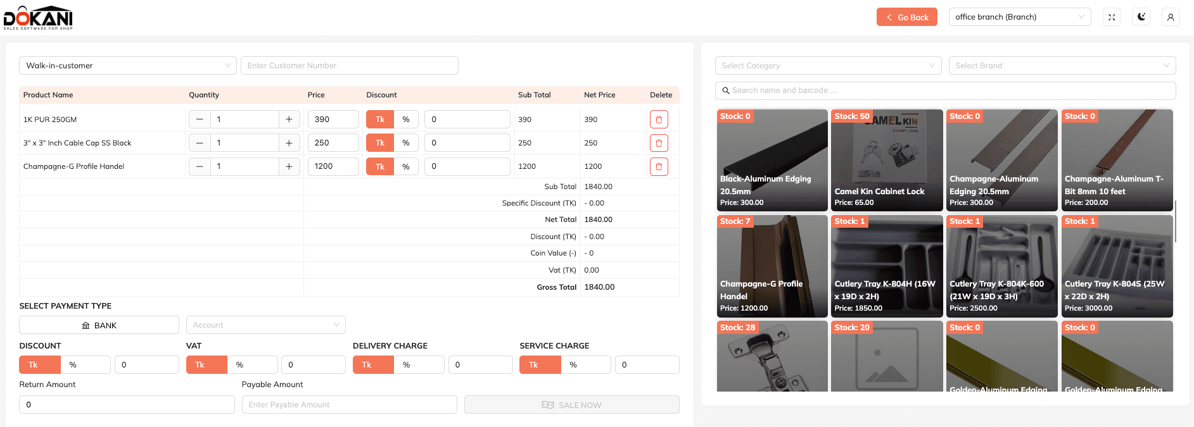Click the product list vertical scrollbar
Screen dimensions: 1194x427
tap(1176, 221)
